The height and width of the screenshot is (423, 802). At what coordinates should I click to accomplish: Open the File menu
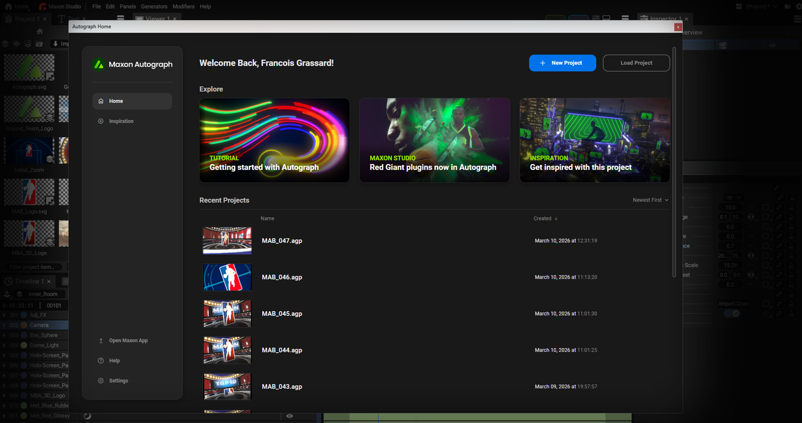coord(96,6)
